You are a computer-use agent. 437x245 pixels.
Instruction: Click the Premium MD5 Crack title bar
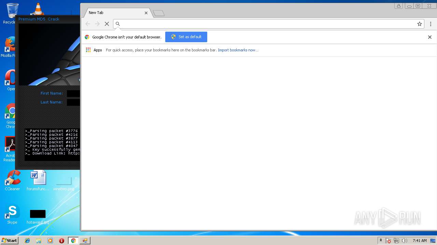coord(48,19)
